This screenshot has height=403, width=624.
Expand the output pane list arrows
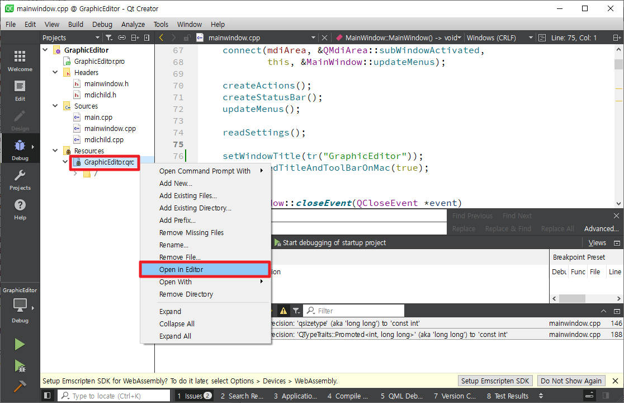[x=541, y=396]
